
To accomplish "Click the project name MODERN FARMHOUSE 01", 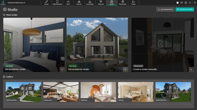I will point(16,3).
